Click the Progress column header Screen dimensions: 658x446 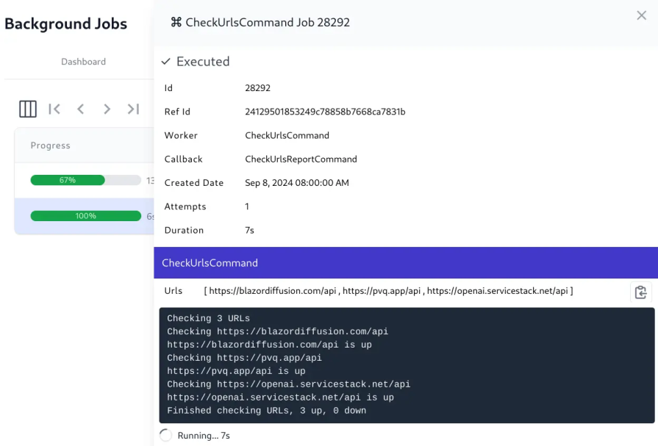(51, 145)
